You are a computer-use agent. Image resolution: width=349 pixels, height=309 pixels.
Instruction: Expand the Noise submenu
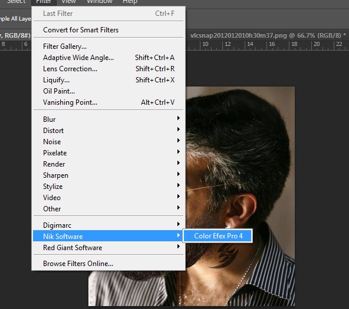(108, 142)
